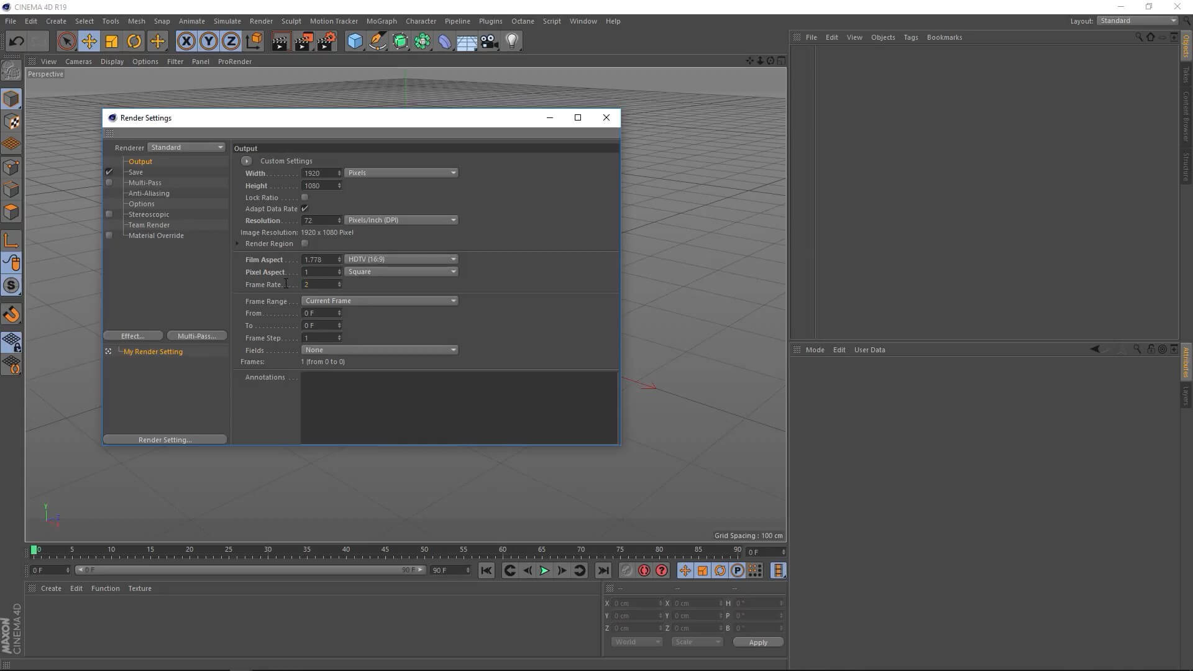Click the Apply button
This screenshot has width=1193, height=671.
tap(757, 642)
